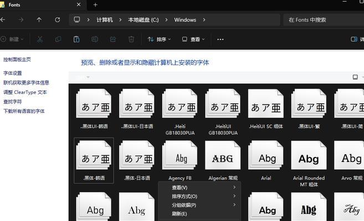
Task: Click 本地磁盘 (C:) in the breadcrumb
Action: tap(143, 20)
